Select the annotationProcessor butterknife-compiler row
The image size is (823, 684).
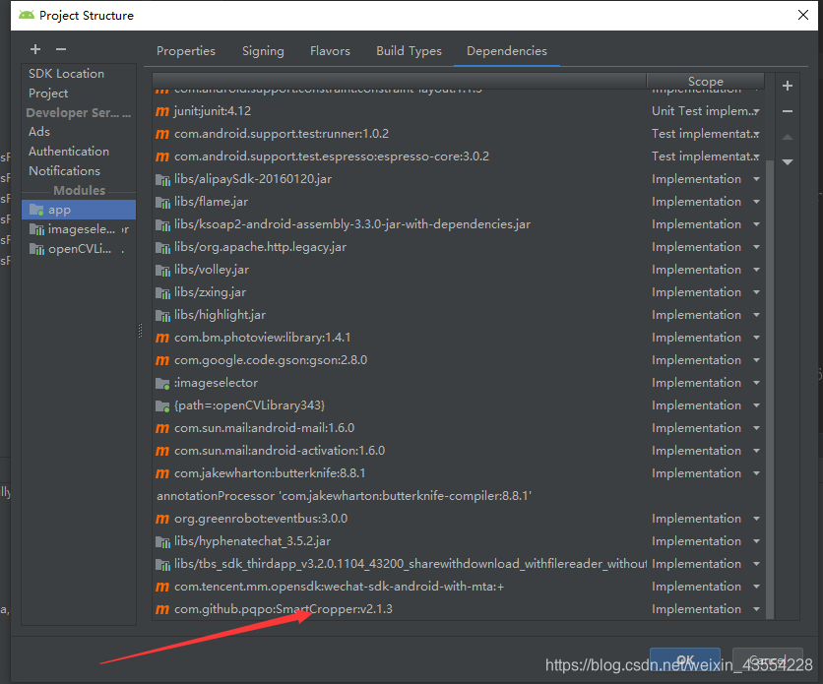point(459,496)
